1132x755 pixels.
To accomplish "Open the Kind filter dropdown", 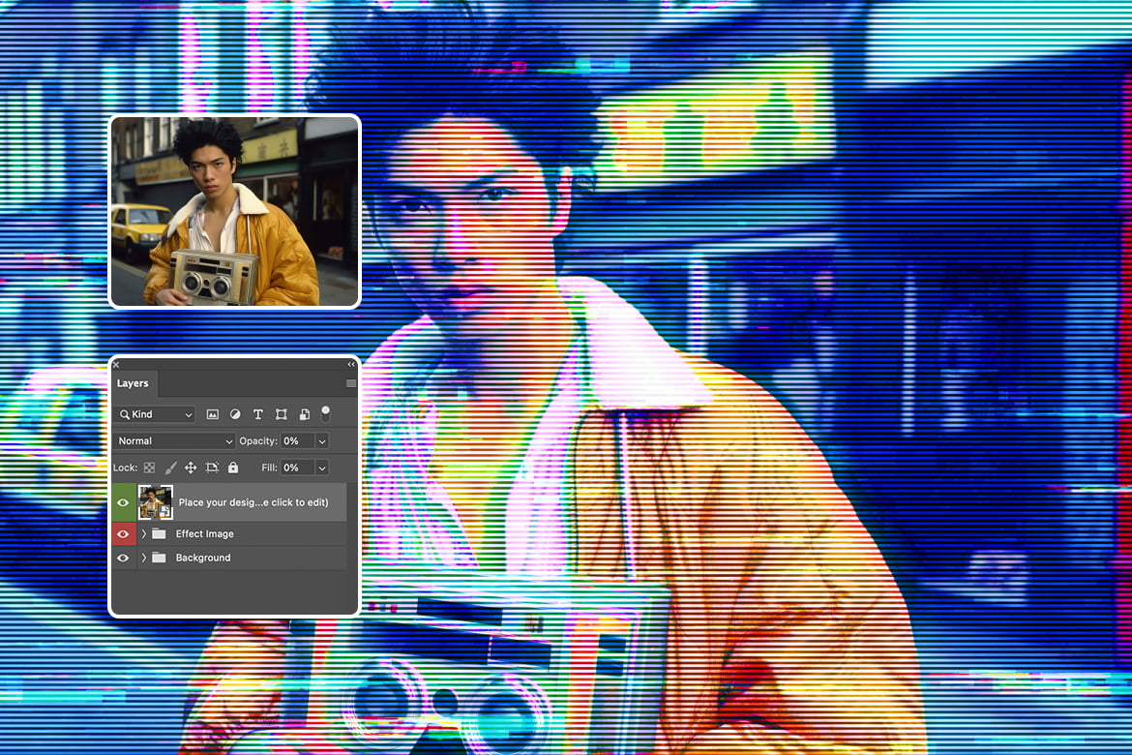I will tap(155, 414).
